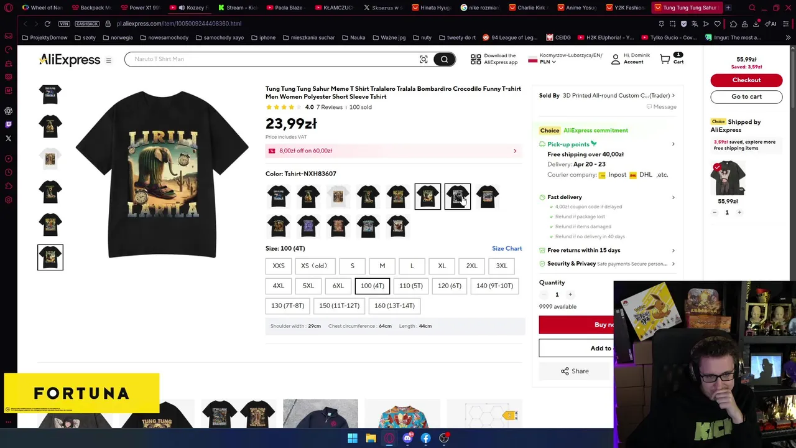Click the Checkout button
This screenshot has width=796, height=448.
click(x=746, y=80)
